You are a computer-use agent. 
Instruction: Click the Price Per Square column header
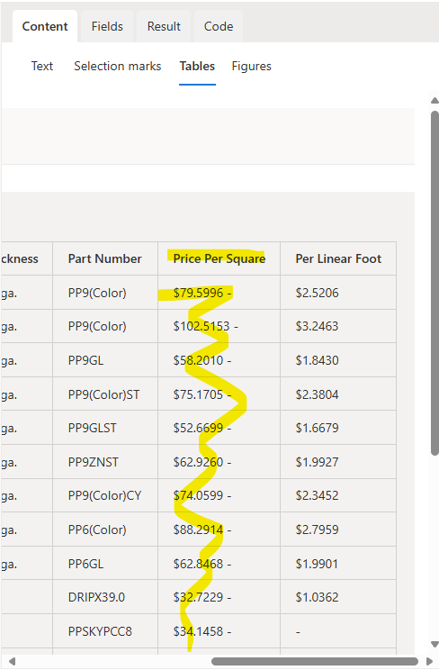219,258
